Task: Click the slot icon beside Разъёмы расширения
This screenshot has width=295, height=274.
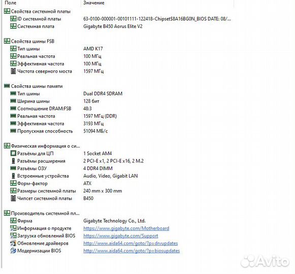Action: pyautogui.click(x=13, y=161)
